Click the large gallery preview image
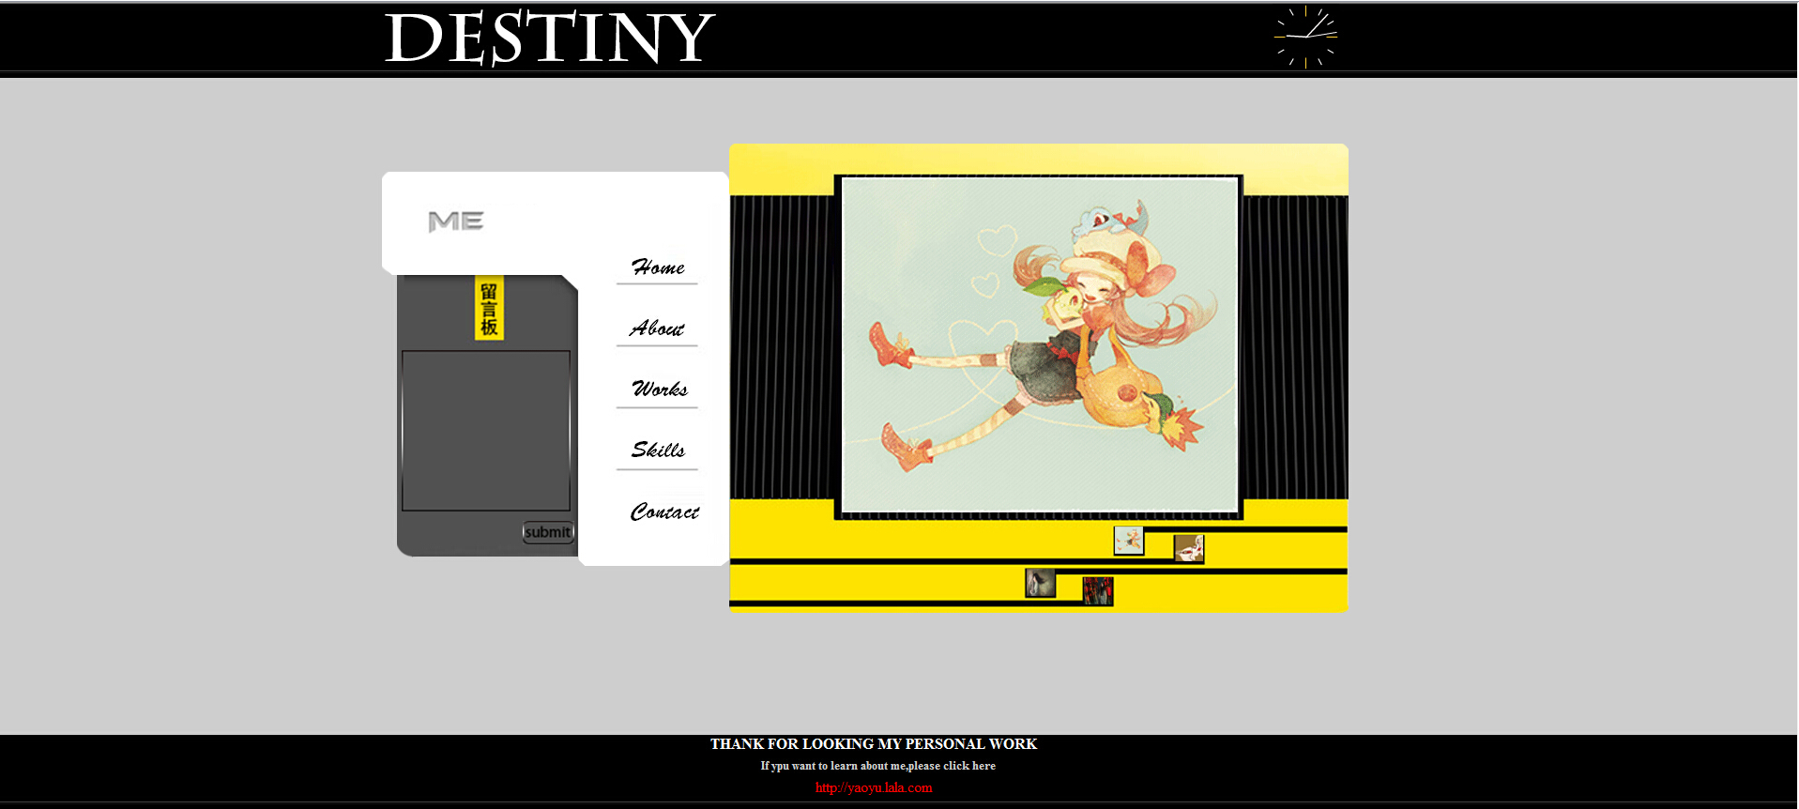This screenshot has height=809, width=1799. click(x=1040, y=345)
